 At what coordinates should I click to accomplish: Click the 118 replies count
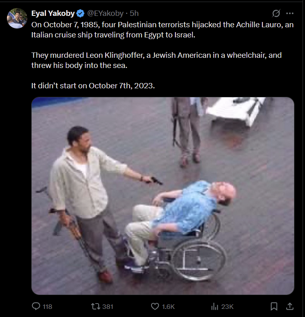48,307
